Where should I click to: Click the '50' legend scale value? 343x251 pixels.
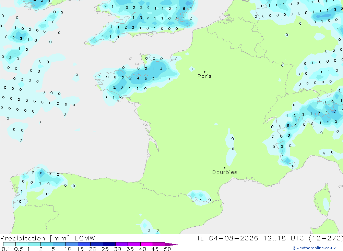click(x=167, y=249)
